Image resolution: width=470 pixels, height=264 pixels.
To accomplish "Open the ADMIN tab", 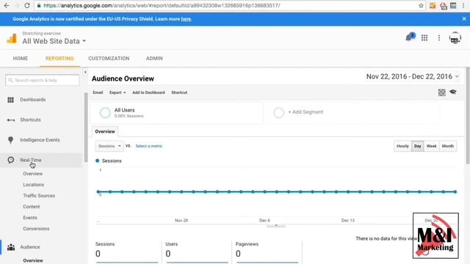I will [154, 59].
